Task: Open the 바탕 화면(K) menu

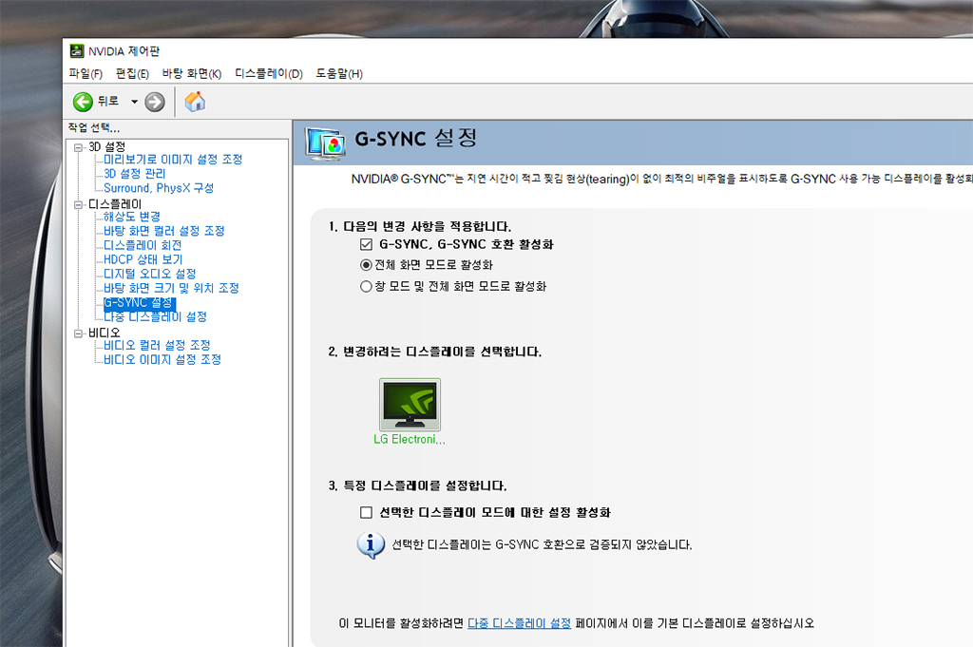Action: [x=192, y=74]
